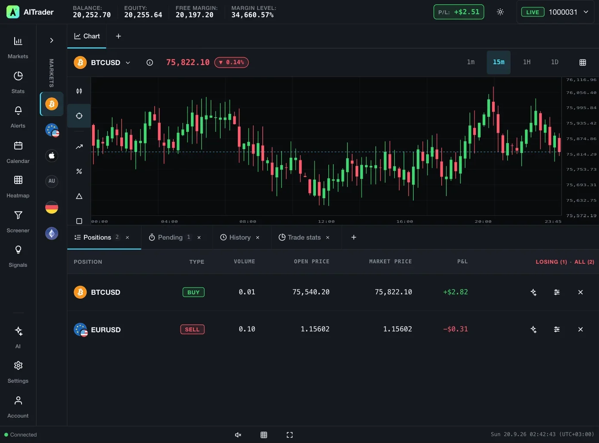Open the live account 1000031 dropdown
599x443 pixels.
555,12
